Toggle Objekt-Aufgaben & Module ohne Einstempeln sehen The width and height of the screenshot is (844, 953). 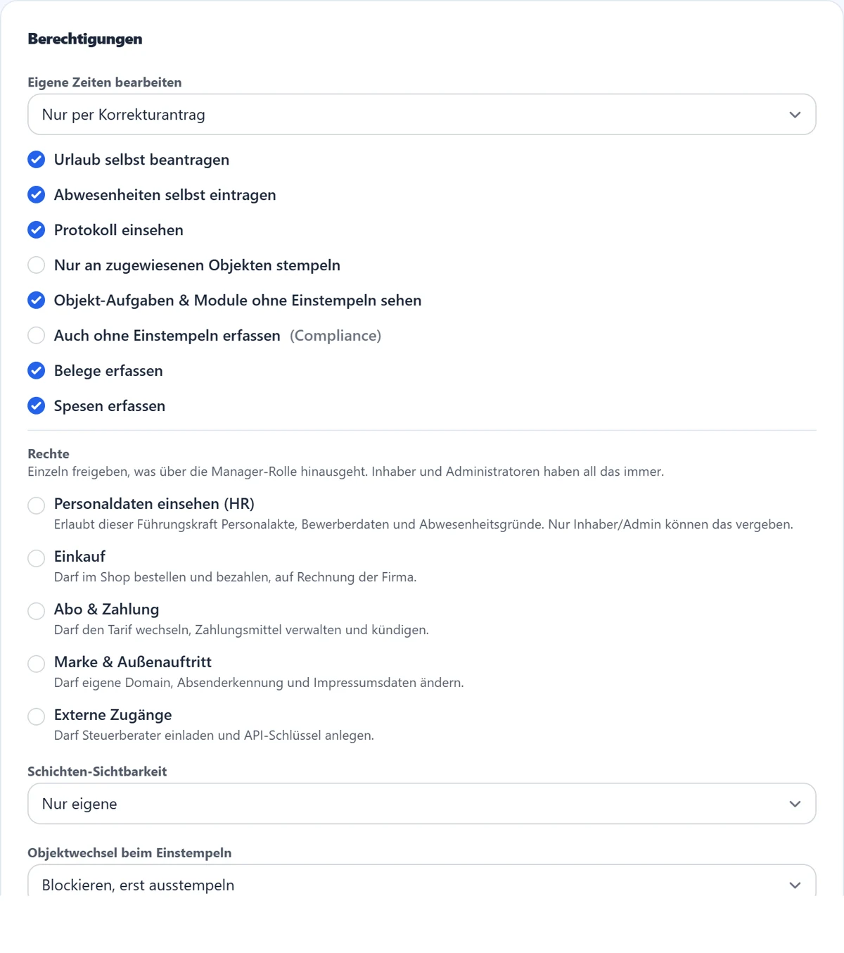(x=37, y=301)
